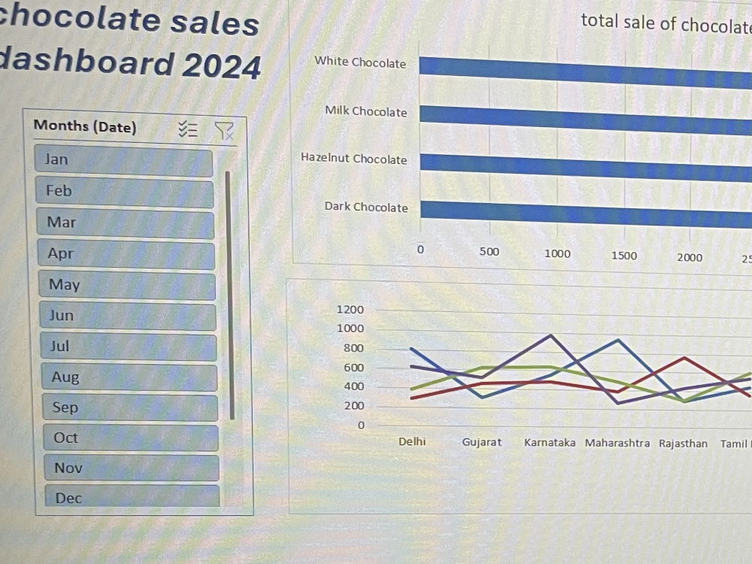Click the Dark Chocolate axis label

pyautogui.click(x=366, y=207)
